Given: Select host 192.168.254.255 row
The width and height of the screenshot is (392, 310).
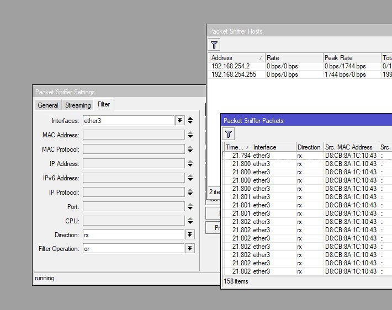Looking at the screenshot, I should (301, 74).
